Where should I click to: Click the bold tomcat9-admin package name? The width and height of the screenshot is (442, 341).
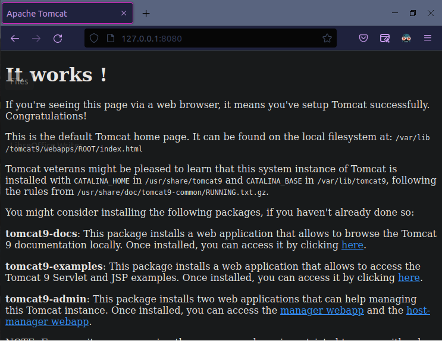click(x=46, y=299)
